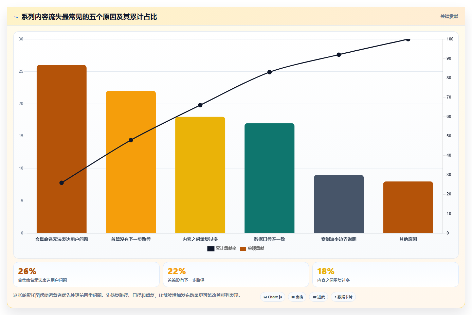472x315 pixels.
Task: Select the Chart.js tag button
Action: (x=273, y=297)
